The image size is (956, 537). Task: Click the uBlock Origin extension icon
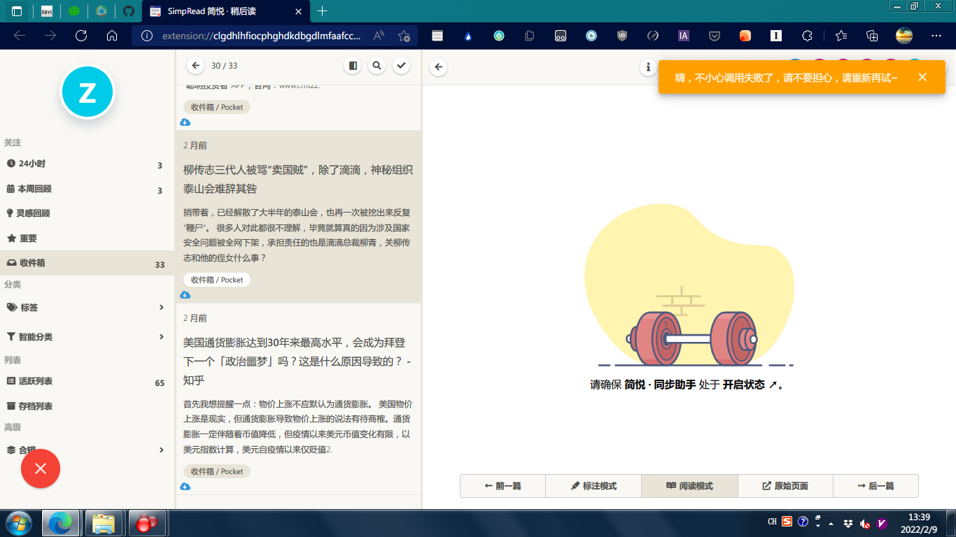pyautogui.click(x=622, y=36)
